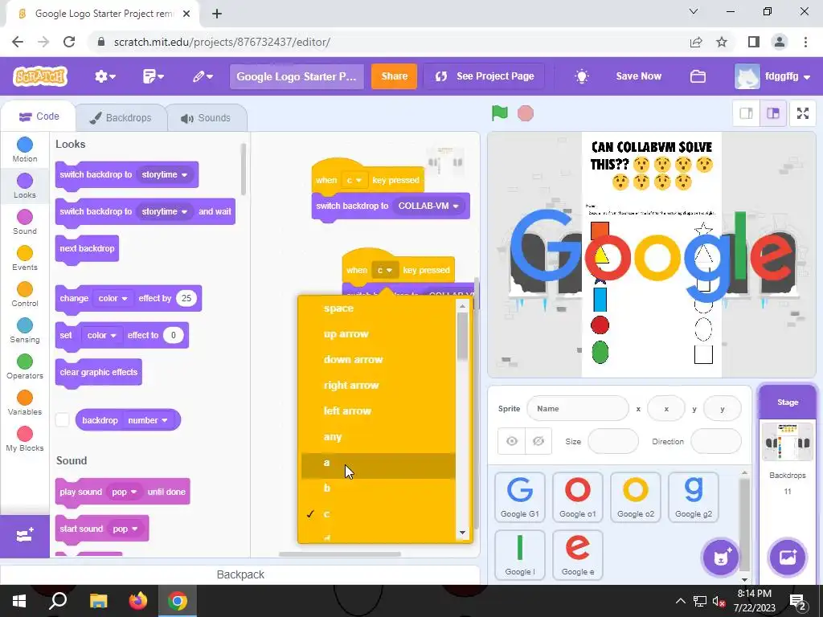Choose 'b' from key dropdown
823x617 pixels.
click(379, 488)
